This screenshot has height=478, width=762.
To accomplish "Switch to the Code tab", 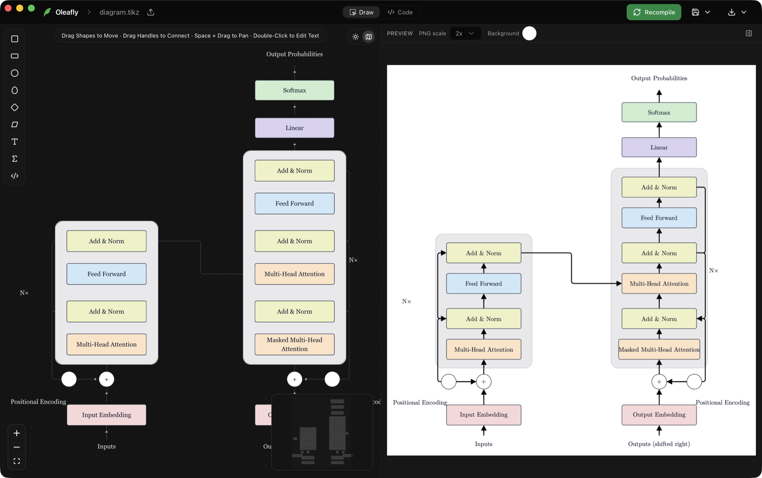I will (400, 12).
